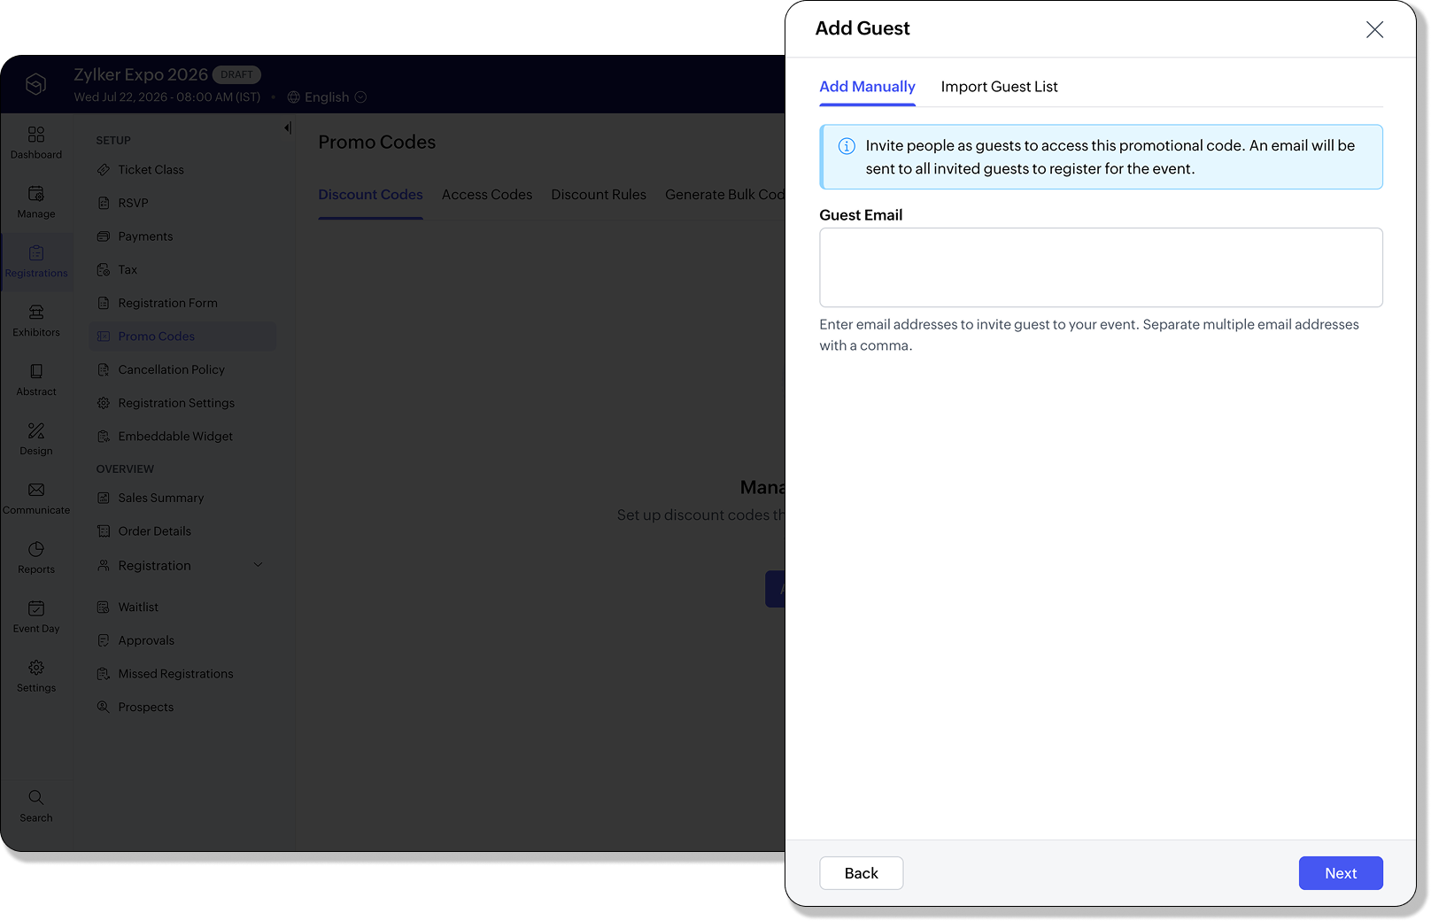Open the Exhibitors section icon
This screenshot has width=1431, height=921.
pos(36,313)
